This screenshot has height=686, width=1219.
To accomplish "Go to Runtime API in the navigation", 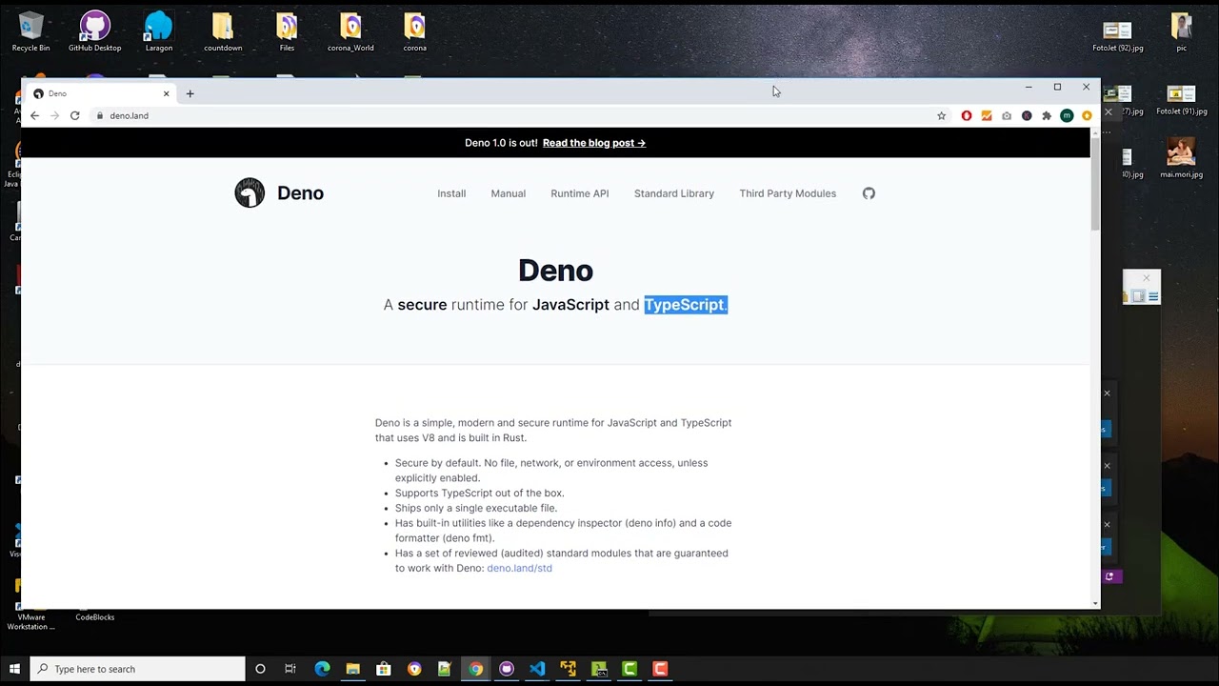I will 579,193.
